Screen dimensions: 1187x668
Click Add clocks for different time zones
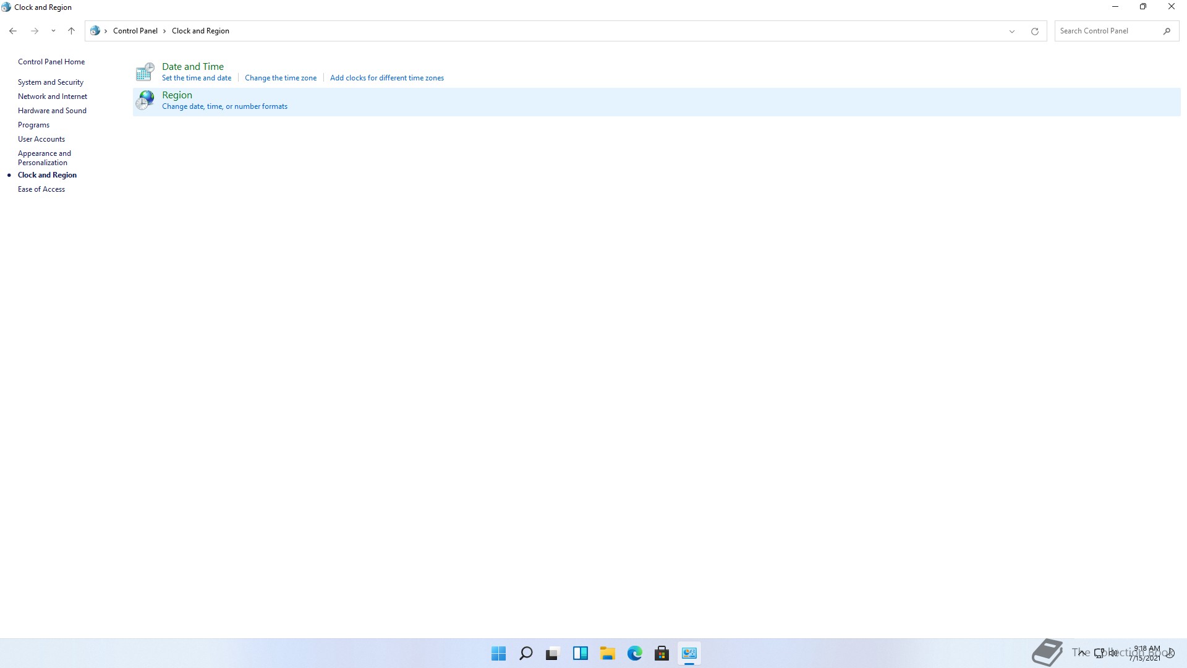coord(387,78)
